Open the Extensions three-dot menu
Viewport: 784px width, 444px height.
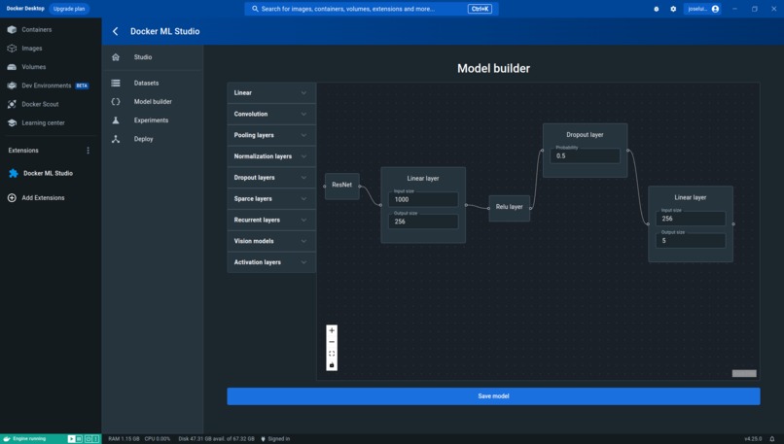[88, 151]
